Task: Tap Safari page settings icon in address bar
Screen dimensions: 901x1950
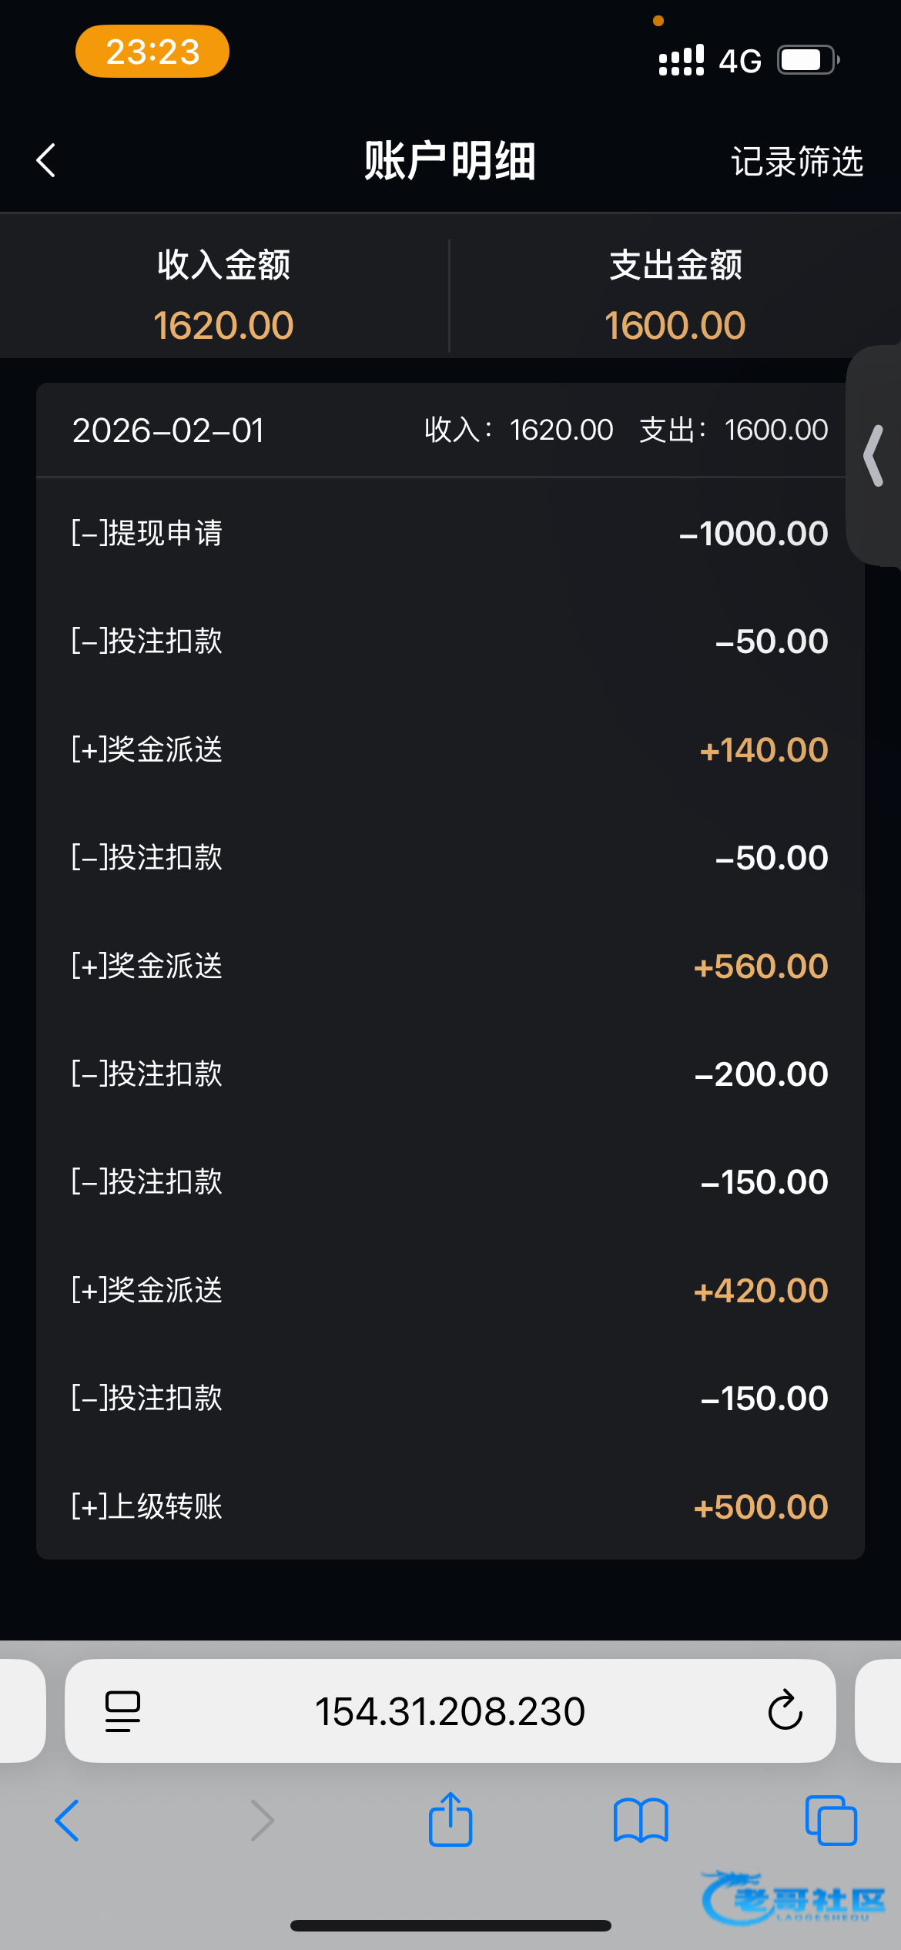Action: (x=122, y=1711)
